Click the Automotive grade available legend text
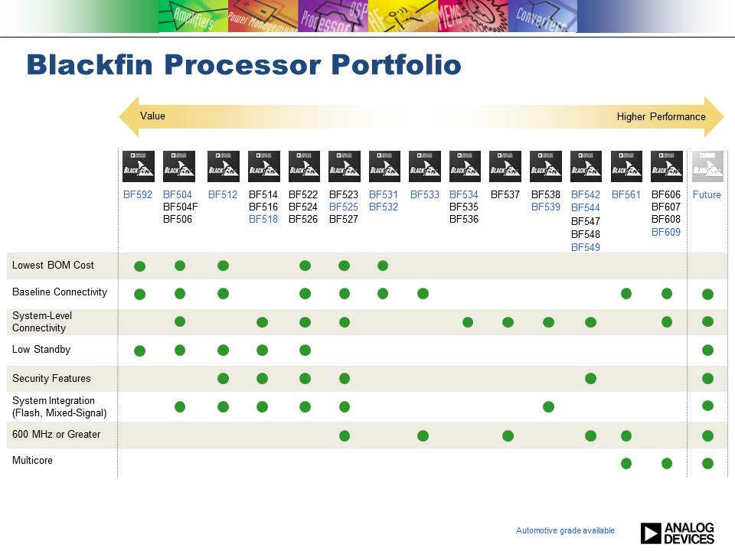Viewport: 735px width, 551px height. coord(565,530)
